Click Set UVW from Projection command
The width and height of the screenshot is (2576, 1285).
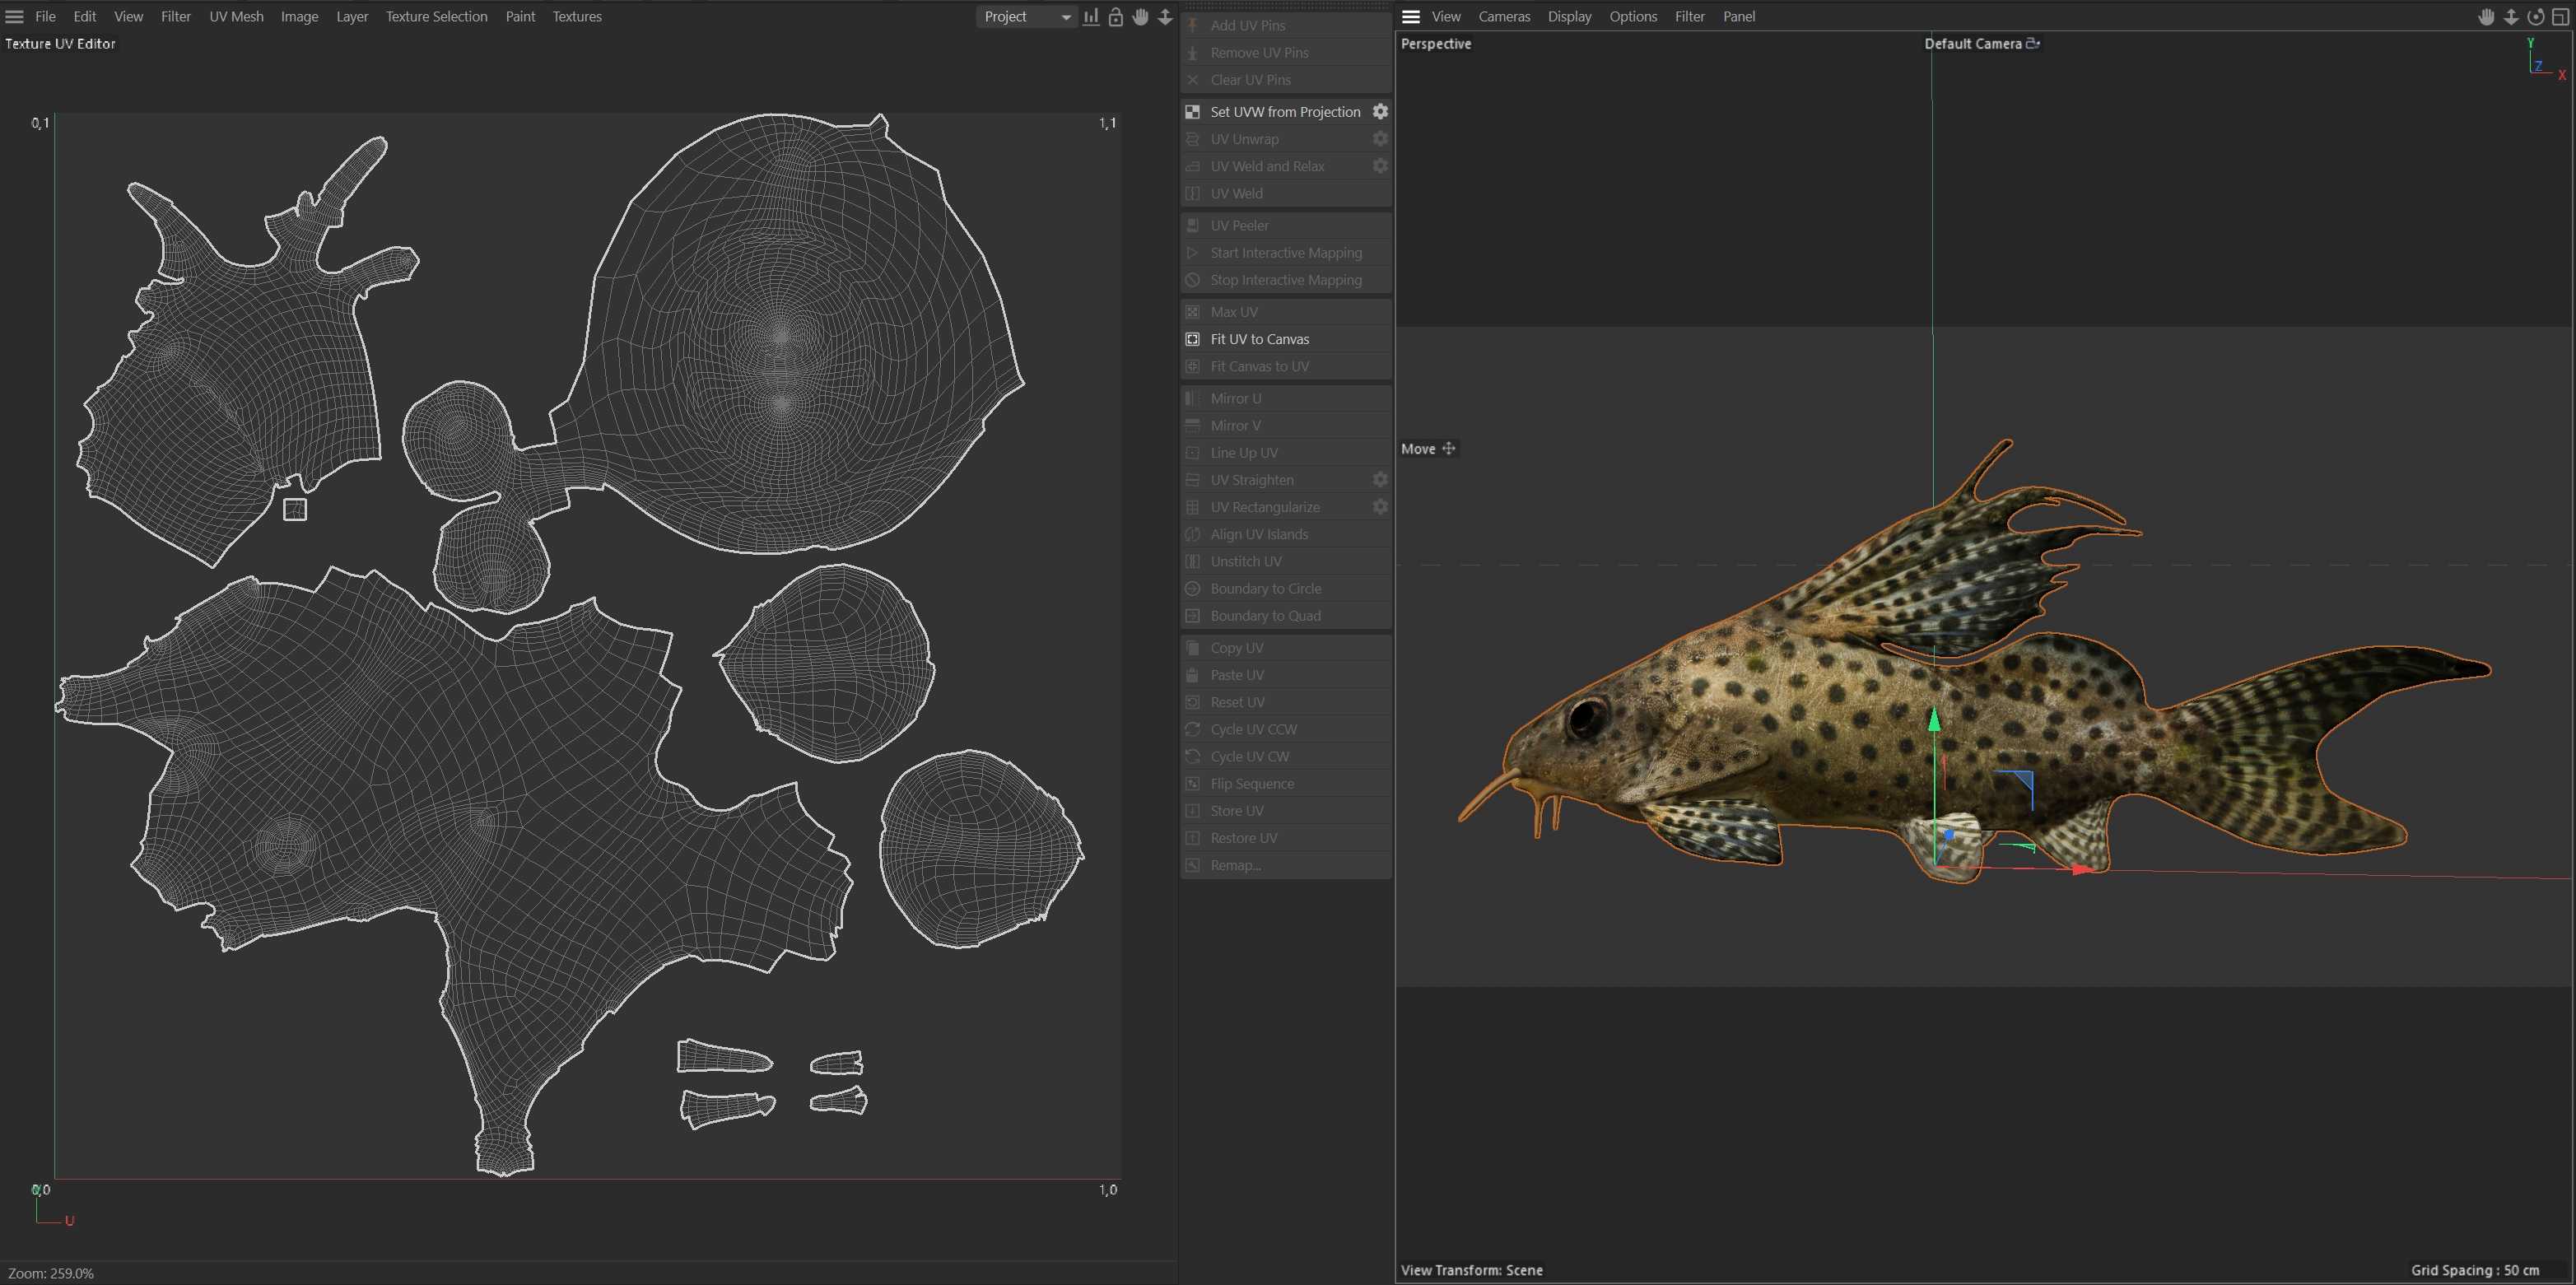(x=1285, y=111)
